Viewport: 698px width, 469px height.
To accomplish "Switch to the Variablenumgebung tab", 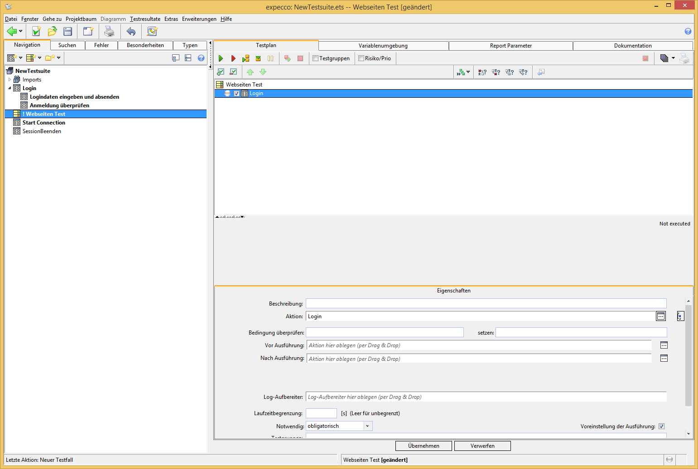I will pyautogui.click(x=383, y=46).
